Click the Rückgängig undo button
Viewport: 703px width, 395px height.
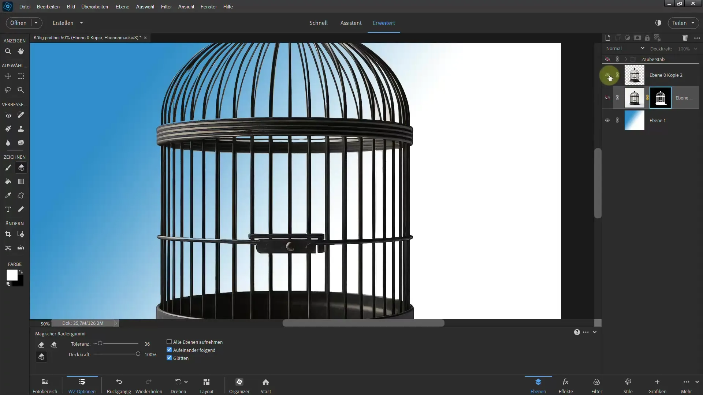click(x=119, y=386)
